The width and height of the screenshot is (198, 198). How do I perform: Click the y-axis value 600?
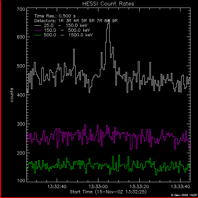tap(21, 37)
